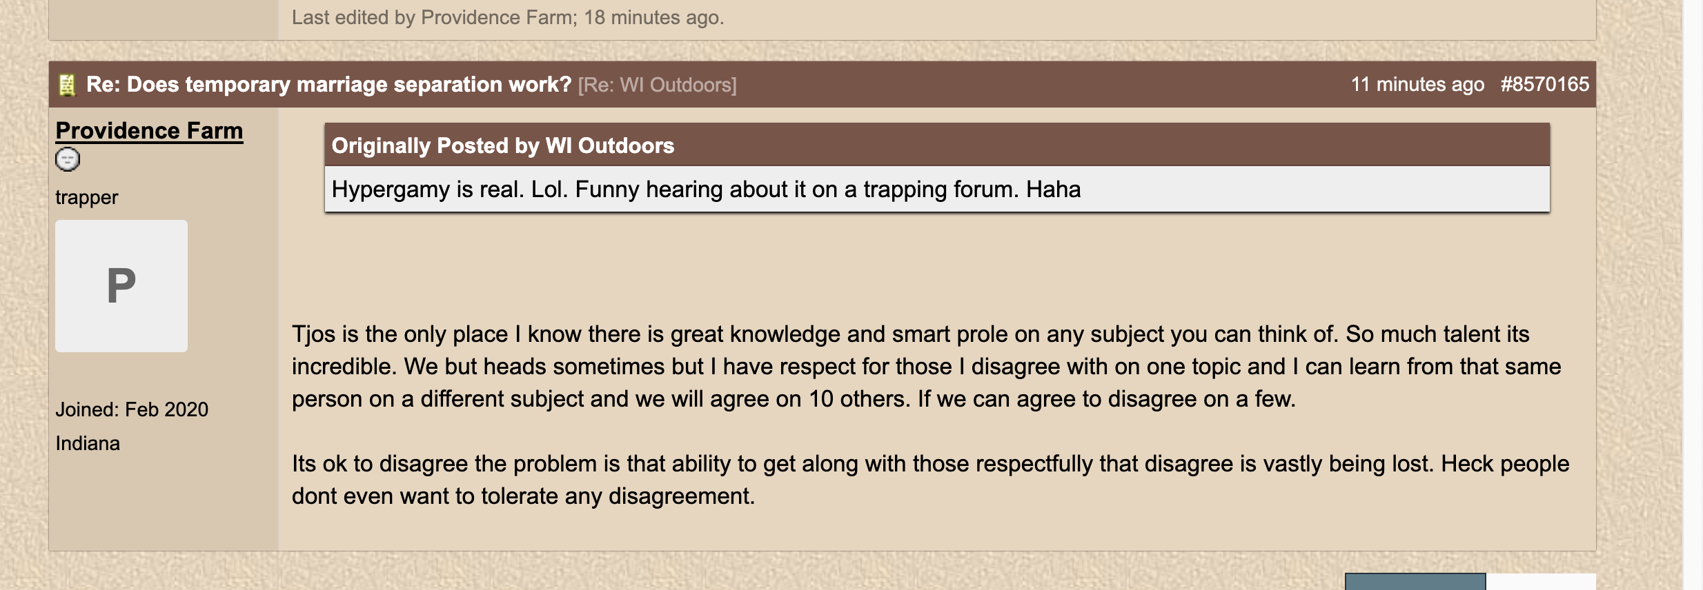Open the post number #8570165 permalink
Viewport: 1703px width, 590px height.
(1544, 85)
